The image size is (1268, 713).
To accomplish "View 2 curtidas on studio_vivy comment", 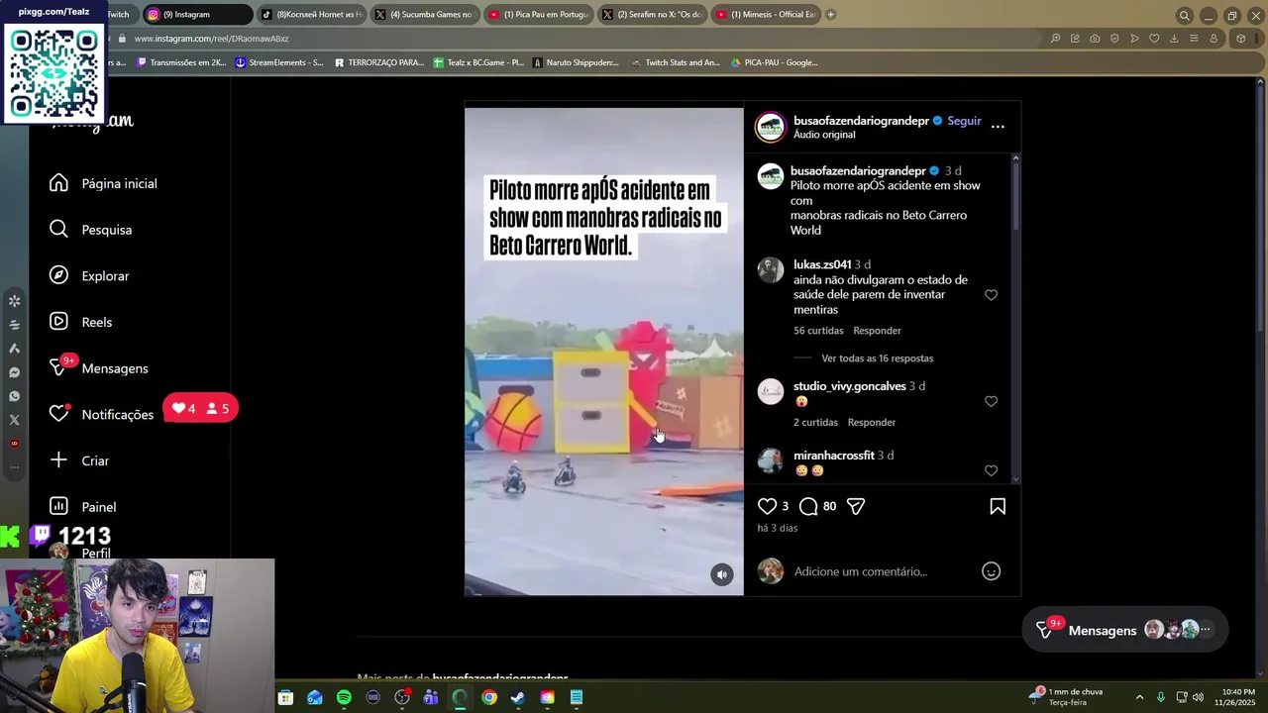I will tap(815, 422).
